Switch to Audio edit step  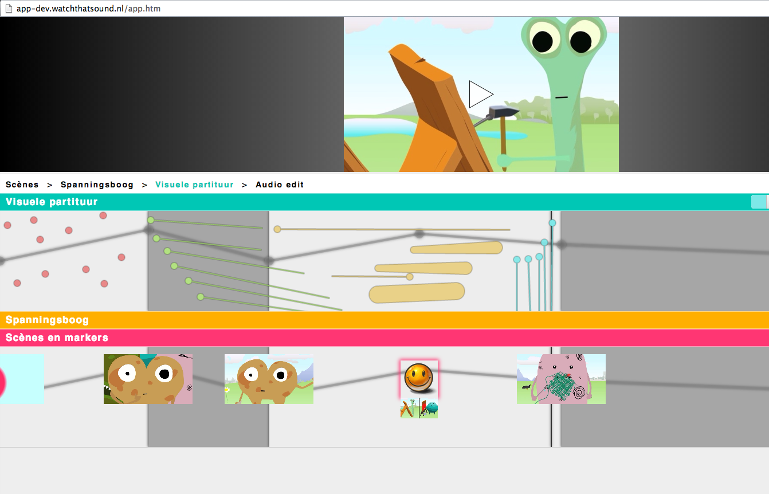click(280, 185)
